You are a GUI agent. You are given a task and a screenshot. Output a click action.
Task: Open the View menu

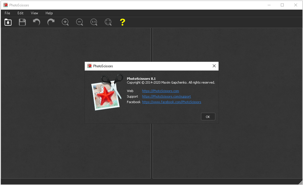[34, 13]
